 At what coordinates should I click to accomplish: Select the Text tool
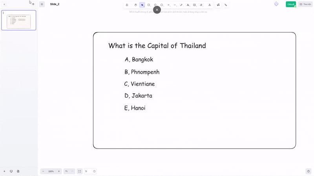(x=188, y=5)
